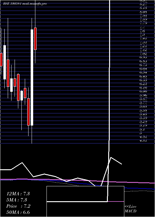Click the 7.12 price axis label
155x217 pixels.
(143, 50)
